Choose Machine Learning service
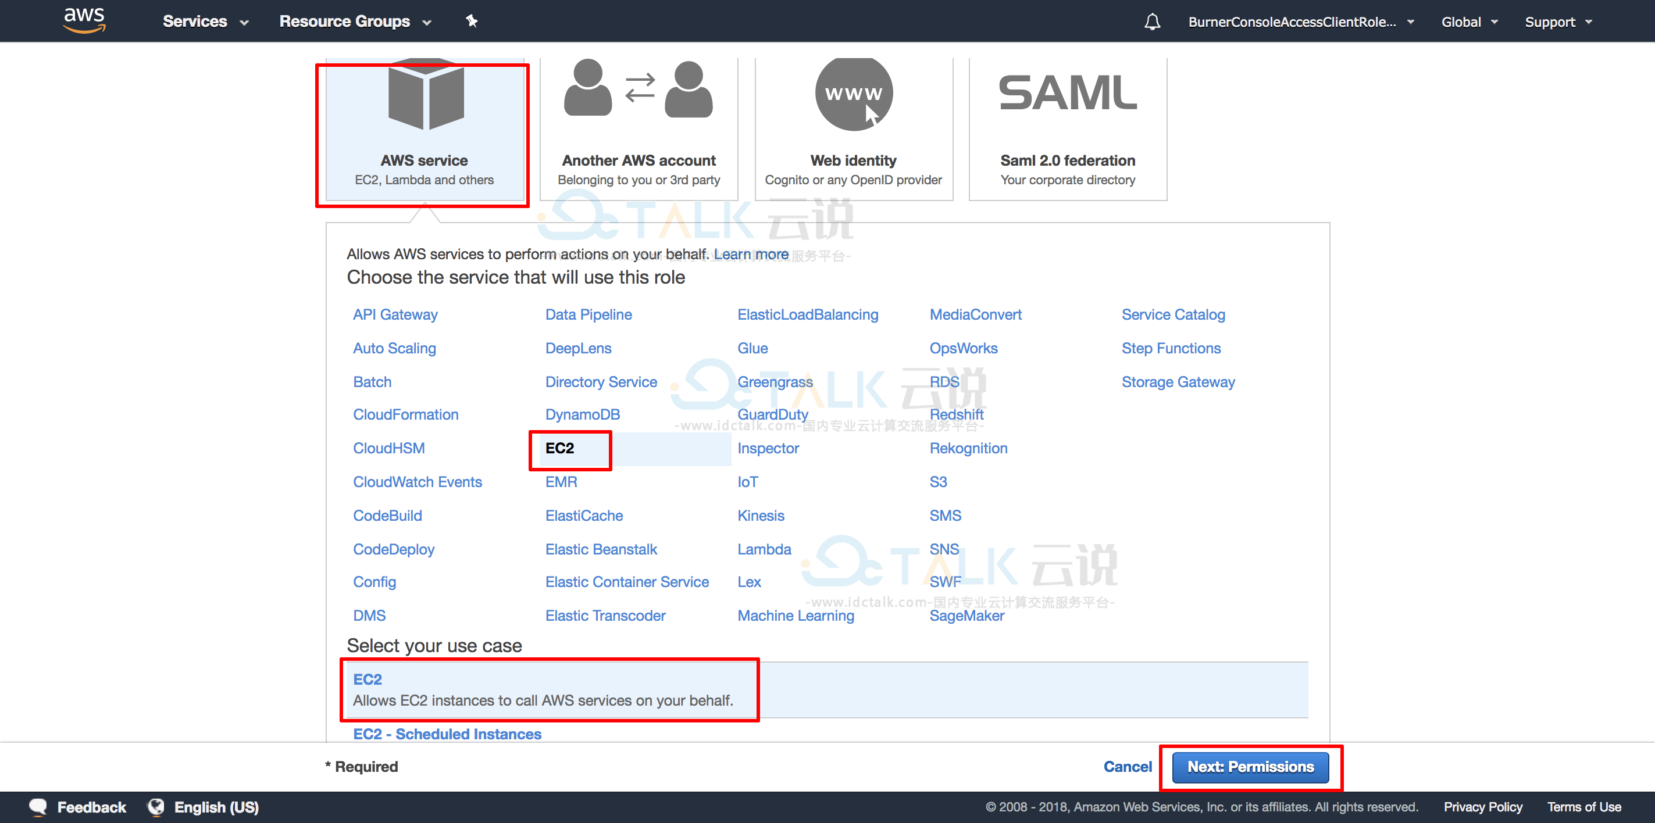 coord(796,616)
